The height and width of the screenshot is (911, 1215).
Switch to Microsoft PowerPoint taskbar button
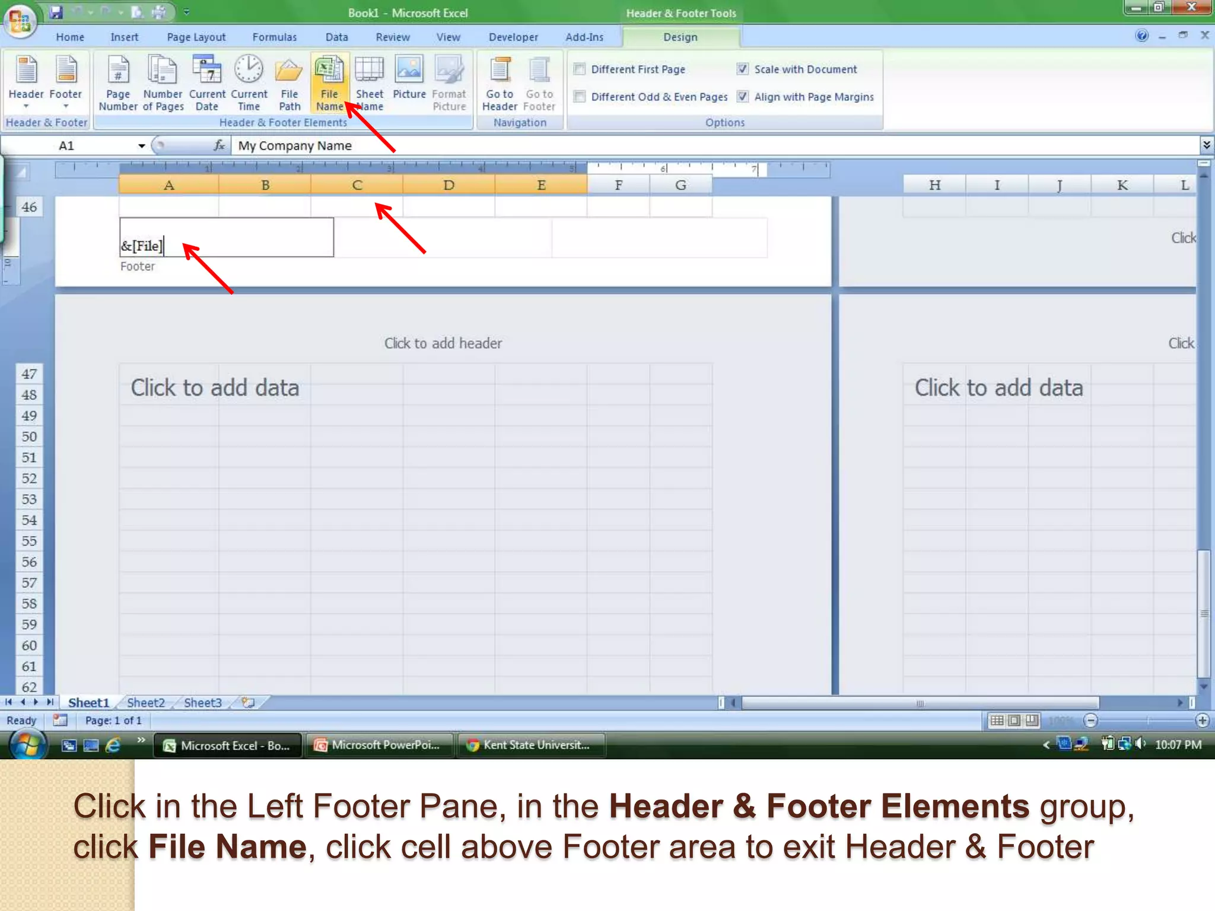point(379,745)
